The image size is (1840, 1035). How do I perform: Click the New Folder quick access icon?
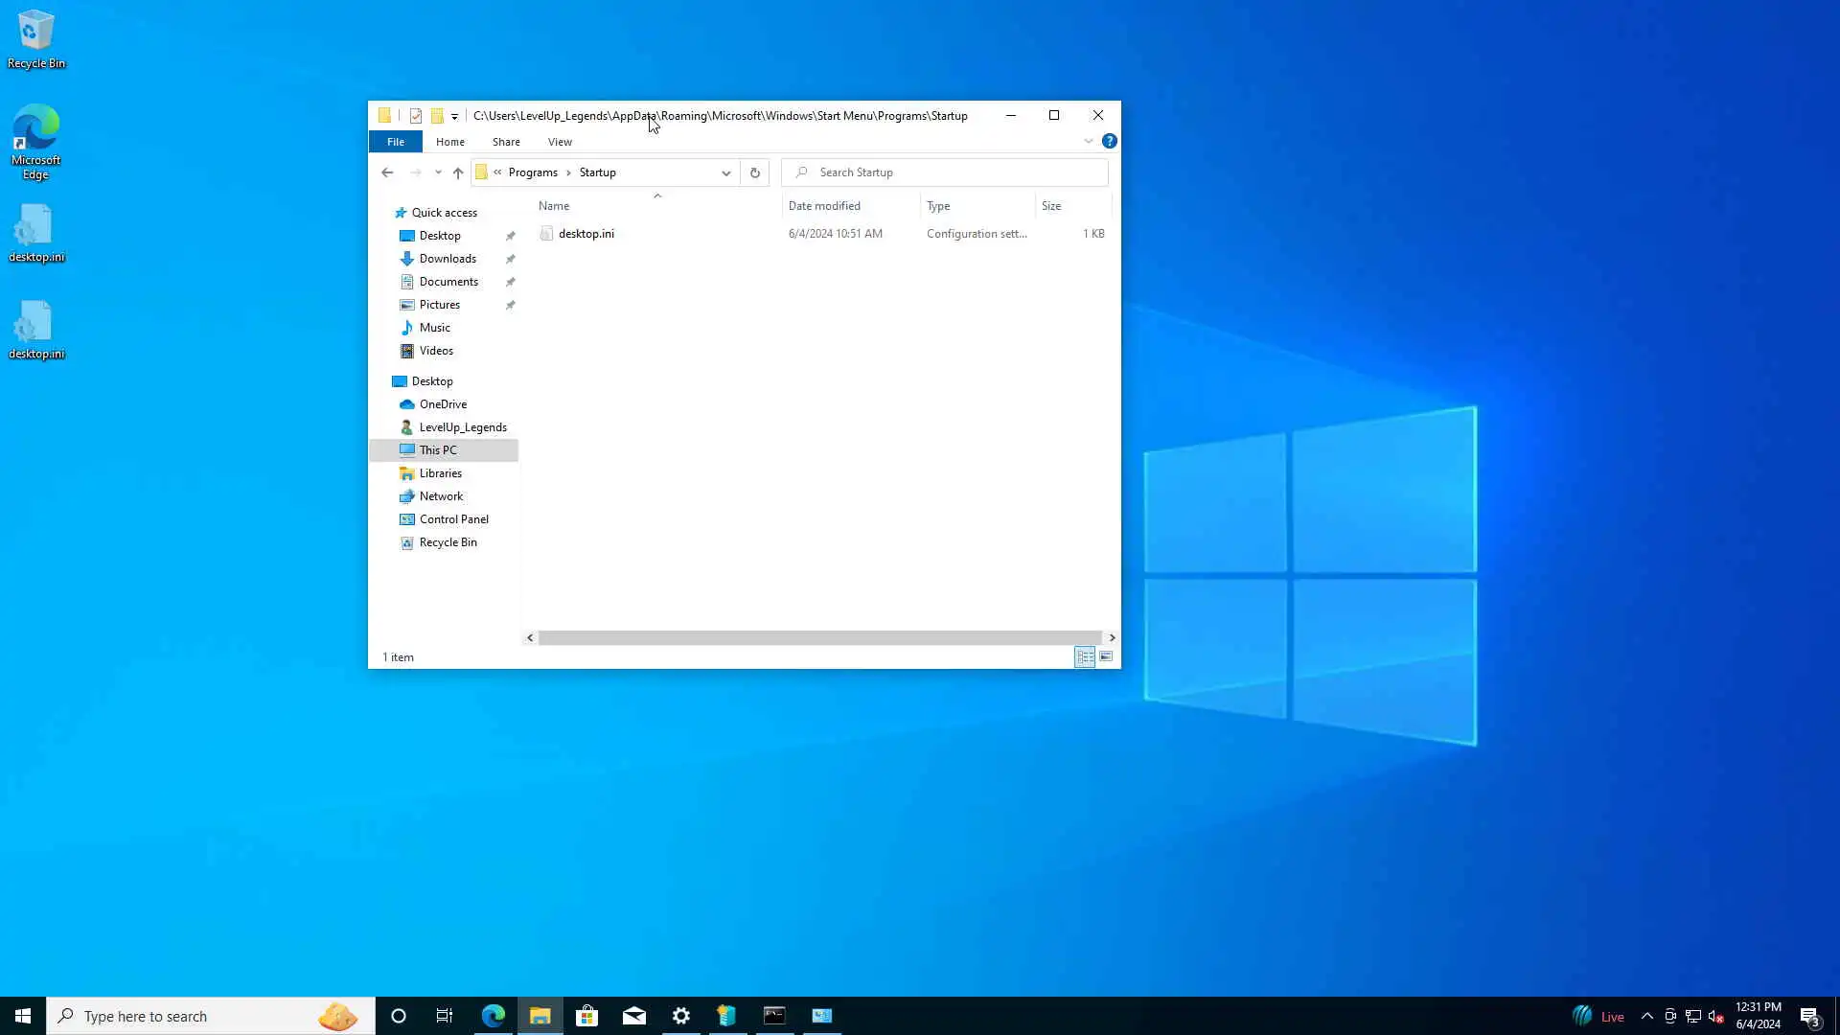coord(437,116)
